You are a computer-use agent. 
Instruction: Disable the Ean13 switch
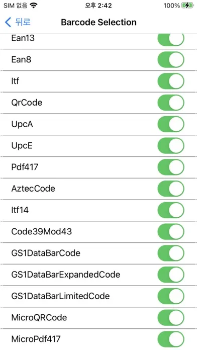coord(171,40)
